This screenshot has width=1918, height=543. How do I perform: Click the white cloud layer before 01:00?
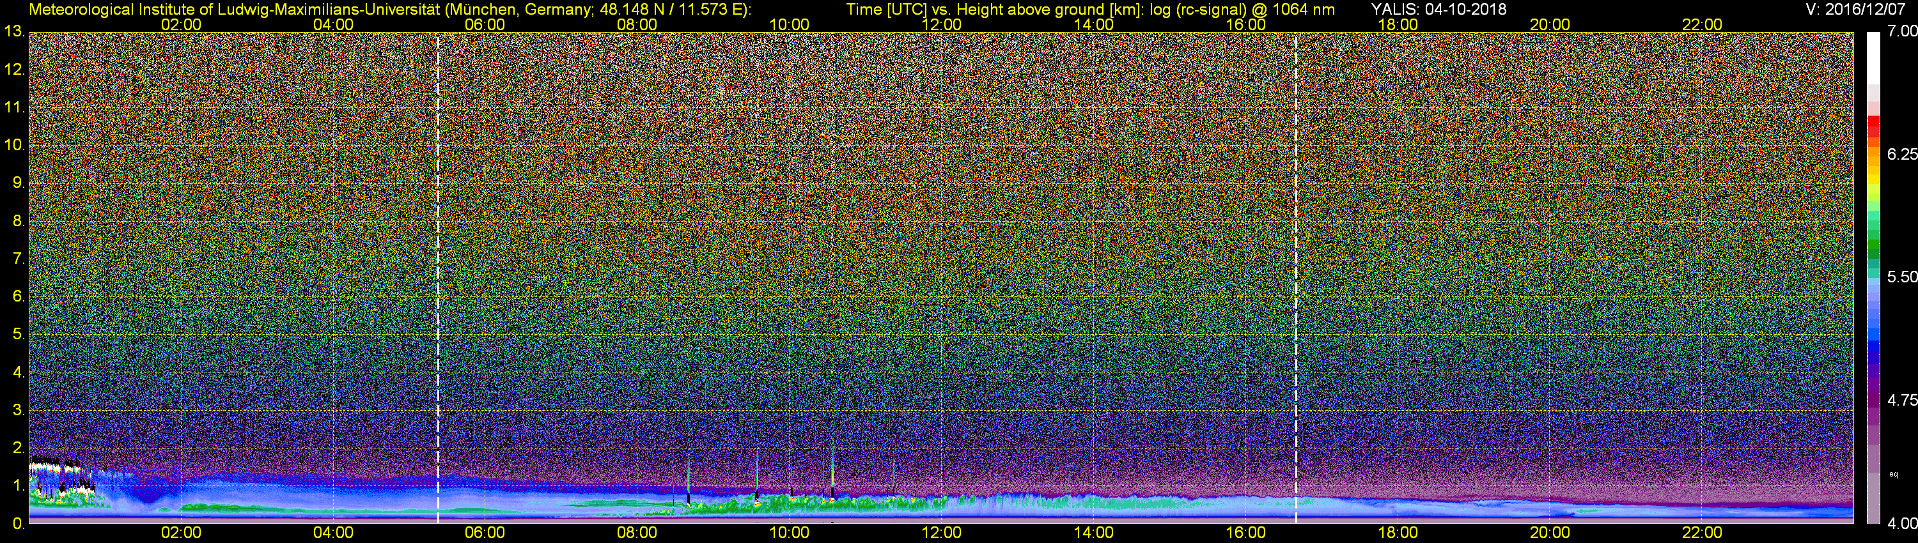coord(52,466)
